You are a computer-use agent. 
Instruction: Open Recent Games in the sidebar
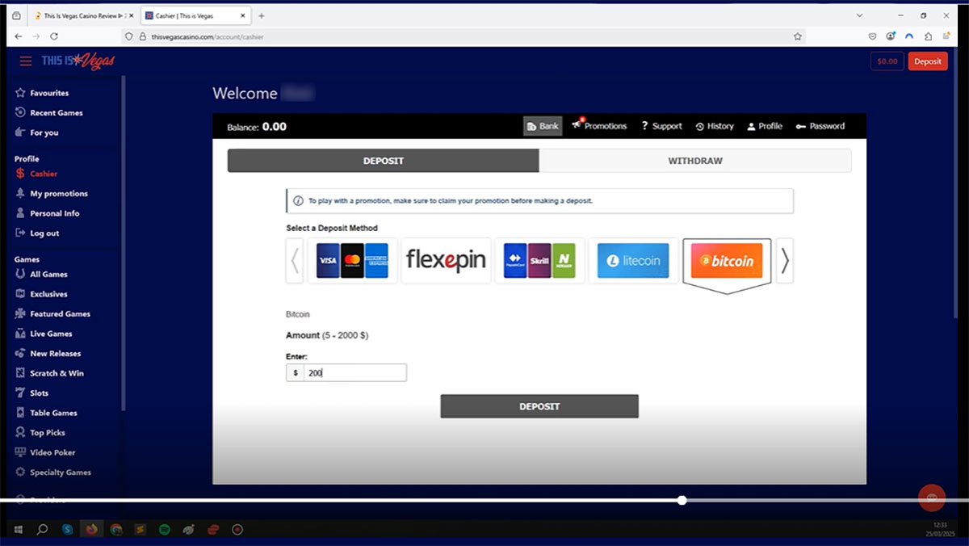56,113
